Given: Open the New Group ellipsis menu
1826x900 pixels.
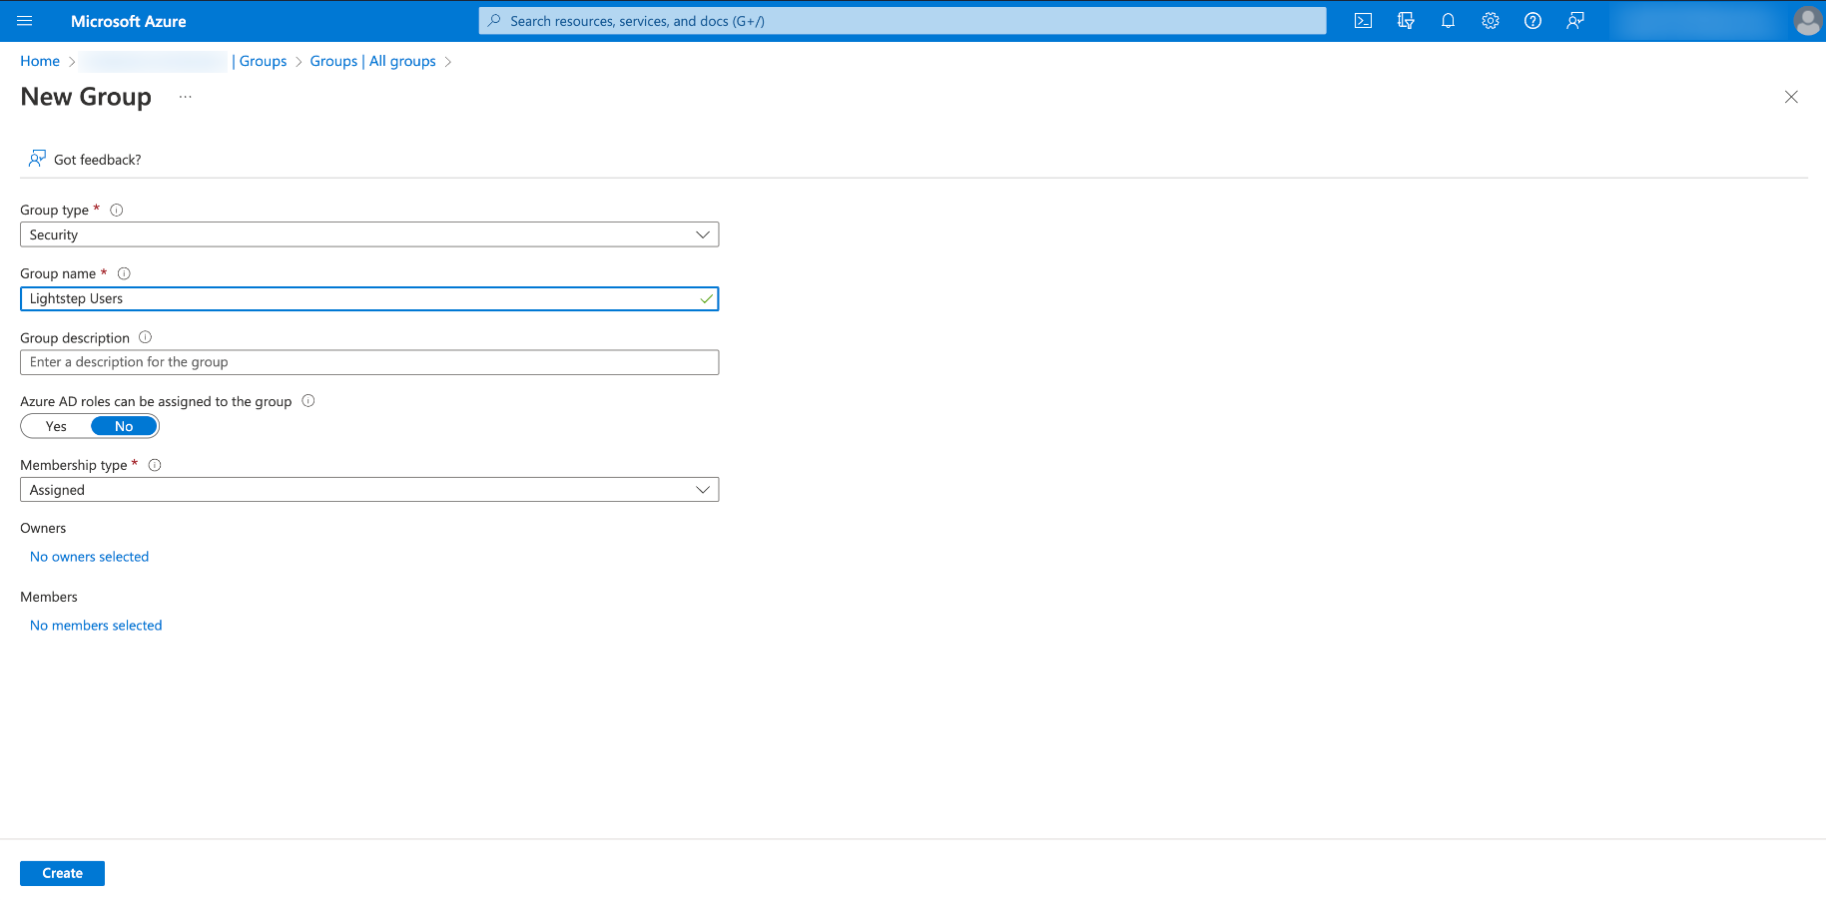Looking at the screenshot, I should 185,97.
